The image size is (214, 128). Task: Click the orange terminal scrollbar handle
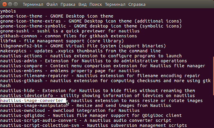pos(213,76)
